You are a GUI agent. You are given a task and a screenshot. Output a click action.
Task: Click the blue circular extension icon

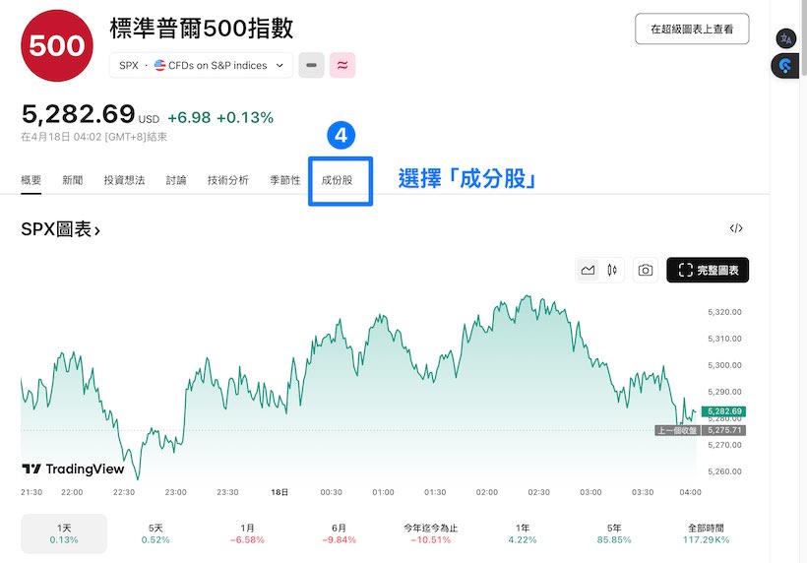(x=785, y=66)
